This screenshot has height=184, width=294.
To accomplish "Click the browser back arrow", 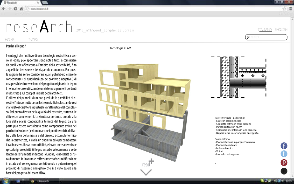I will (4, 9).
